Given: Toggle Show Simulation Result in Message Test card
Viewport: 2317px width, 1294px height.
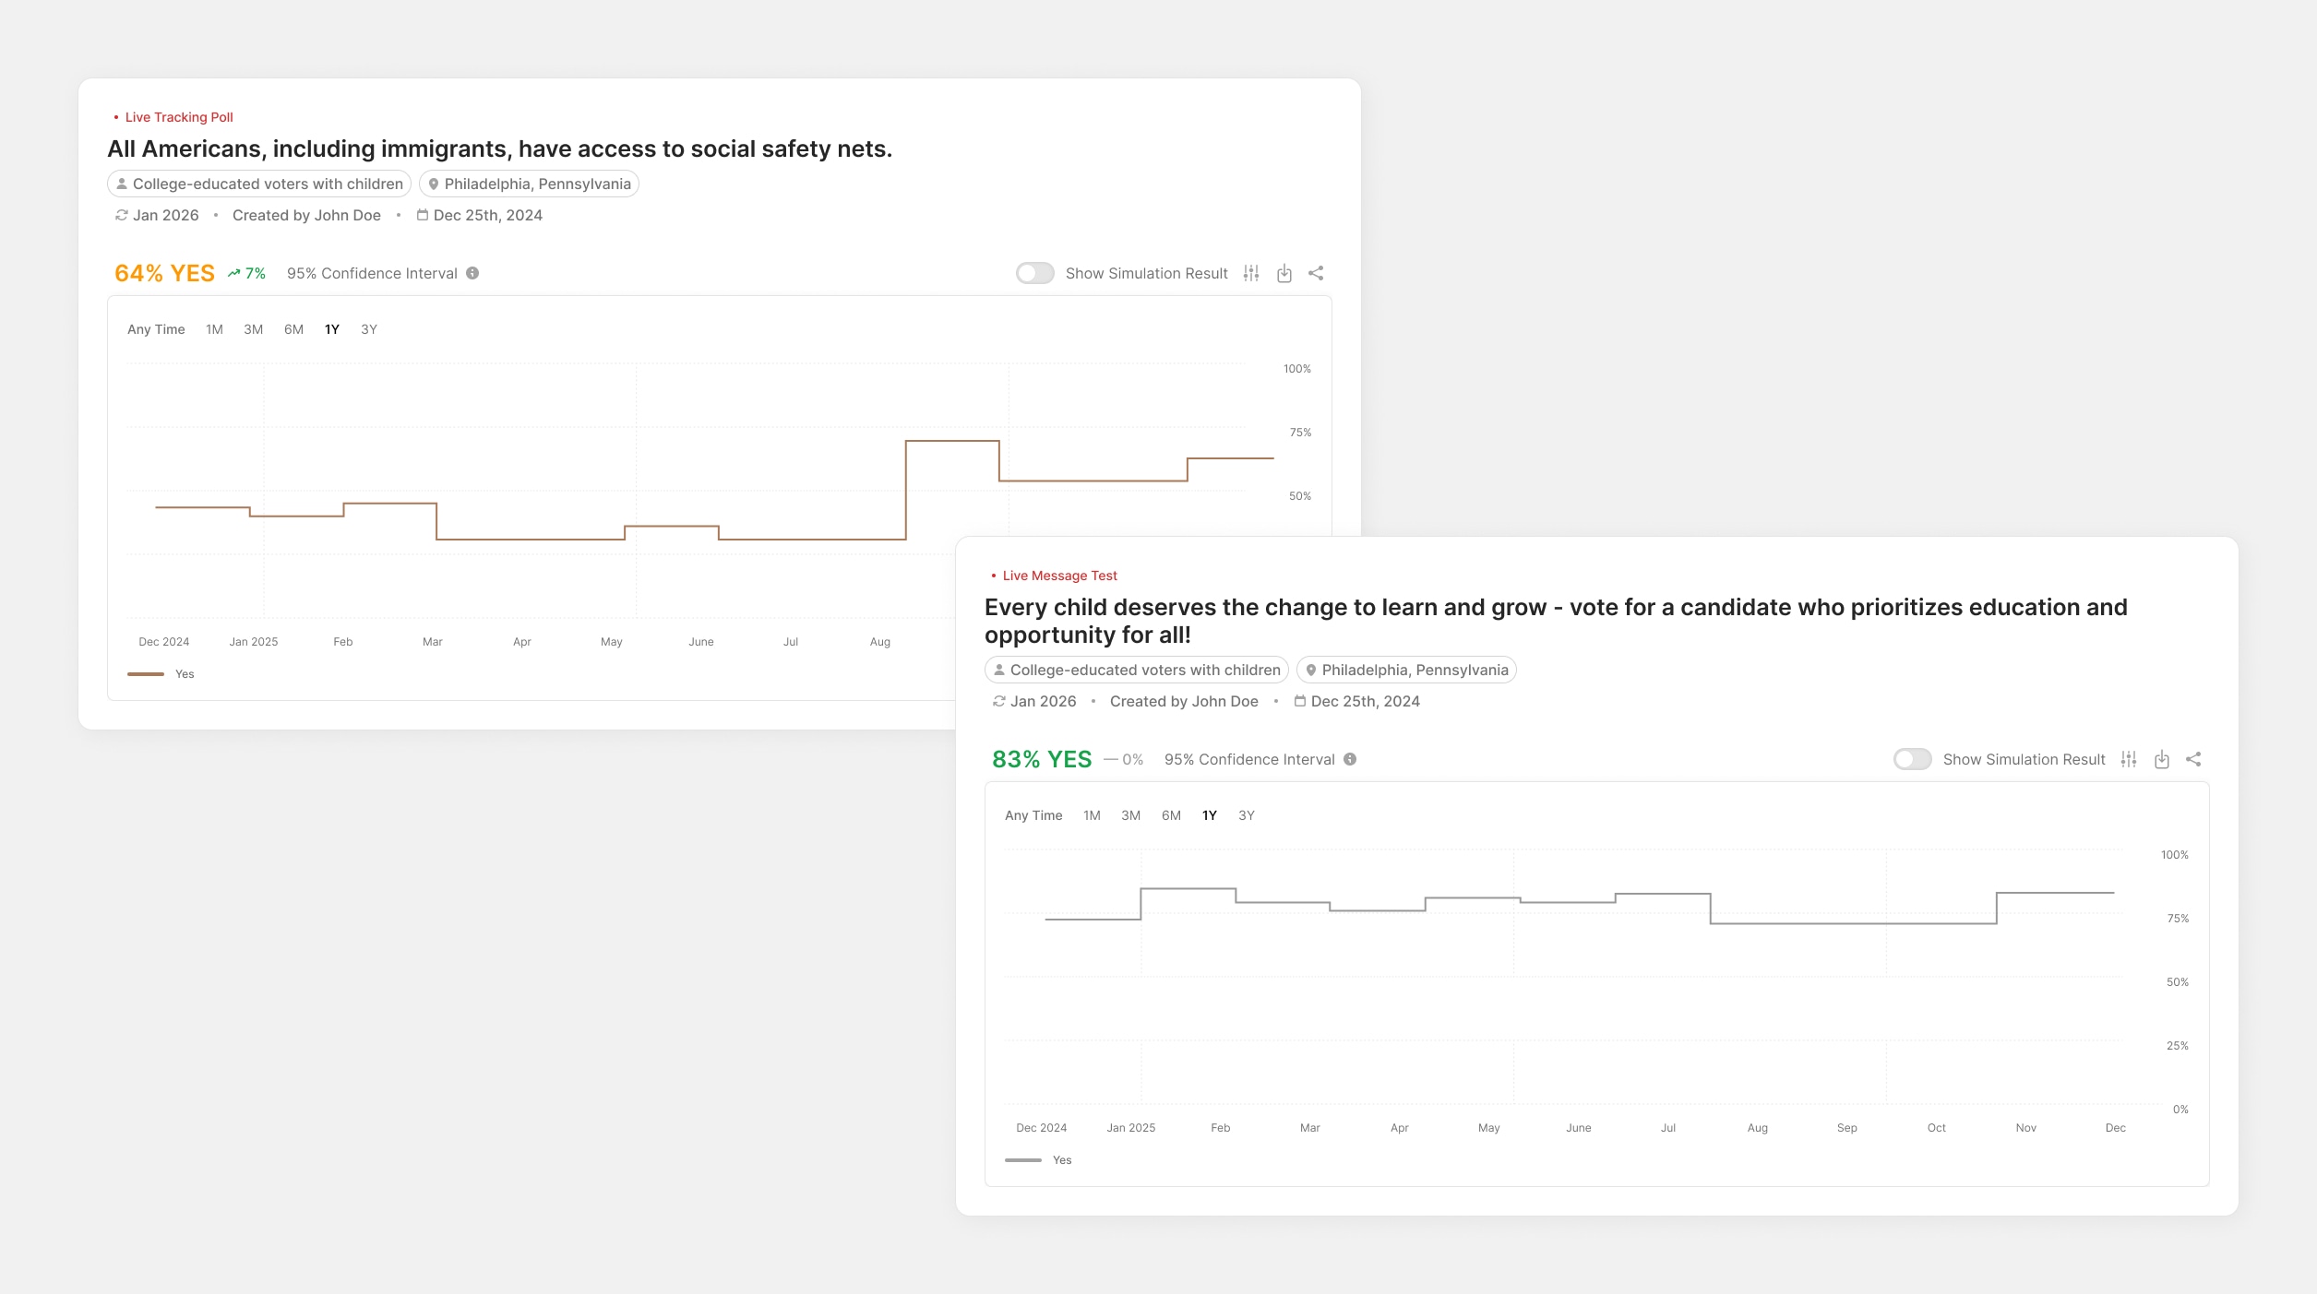Looking at the screenshot, I should pos(1912,759).
